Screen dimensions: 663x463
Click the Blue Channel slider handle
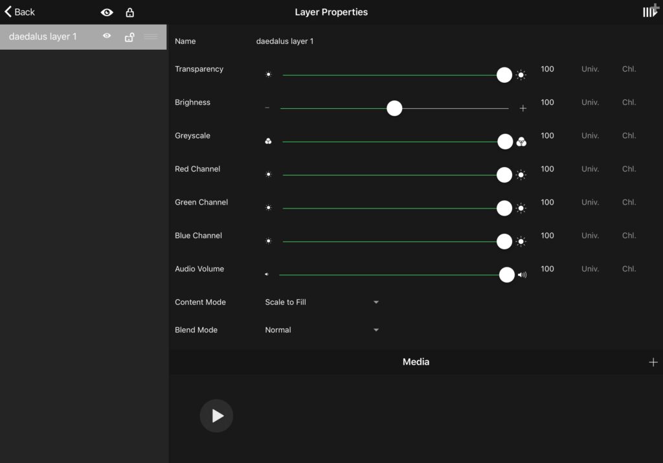(x=504, y=242)
